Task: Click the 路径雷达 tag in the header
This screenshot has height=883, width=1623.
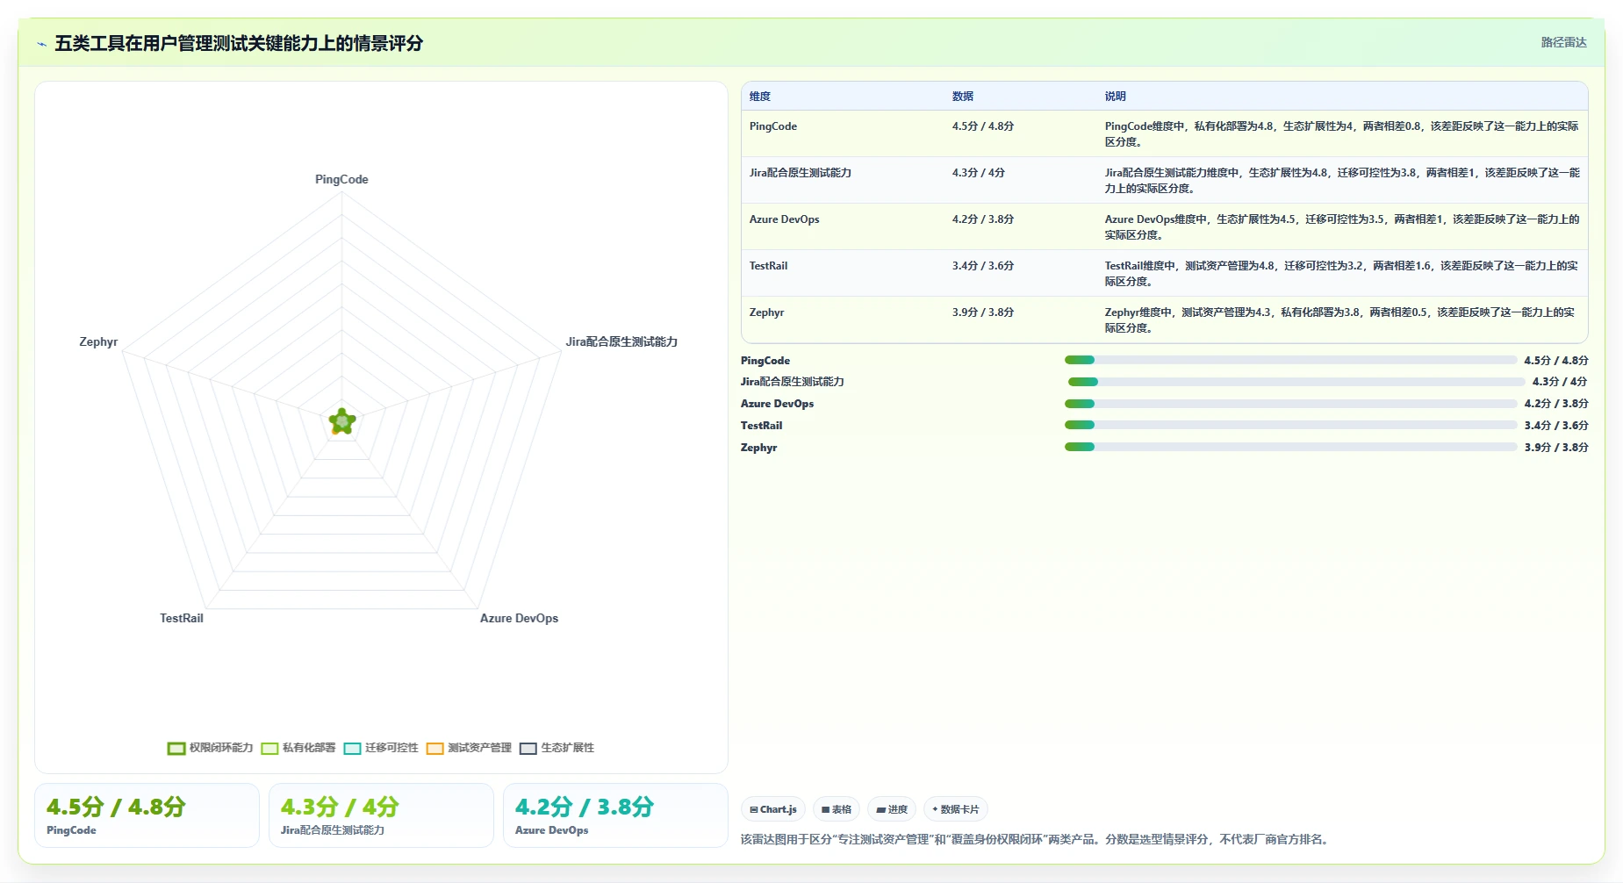Action: [x=1563, y=42]
